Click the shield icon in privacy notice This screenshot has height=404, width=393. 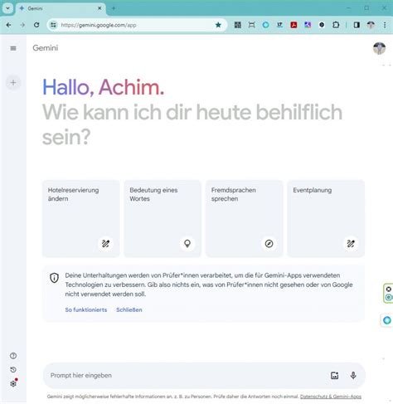[54, 278]
